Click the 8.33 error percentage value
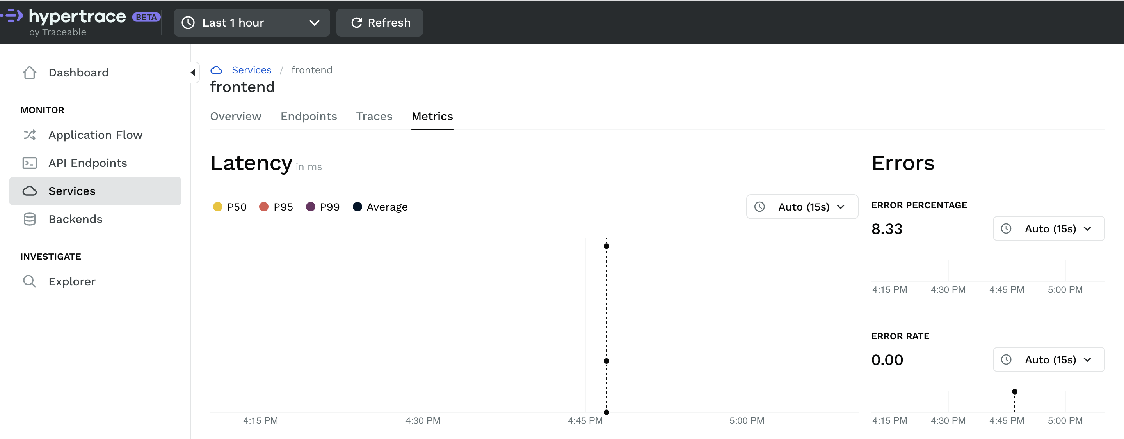Viewport: 1124px width, 439px height. click(887, 229)
